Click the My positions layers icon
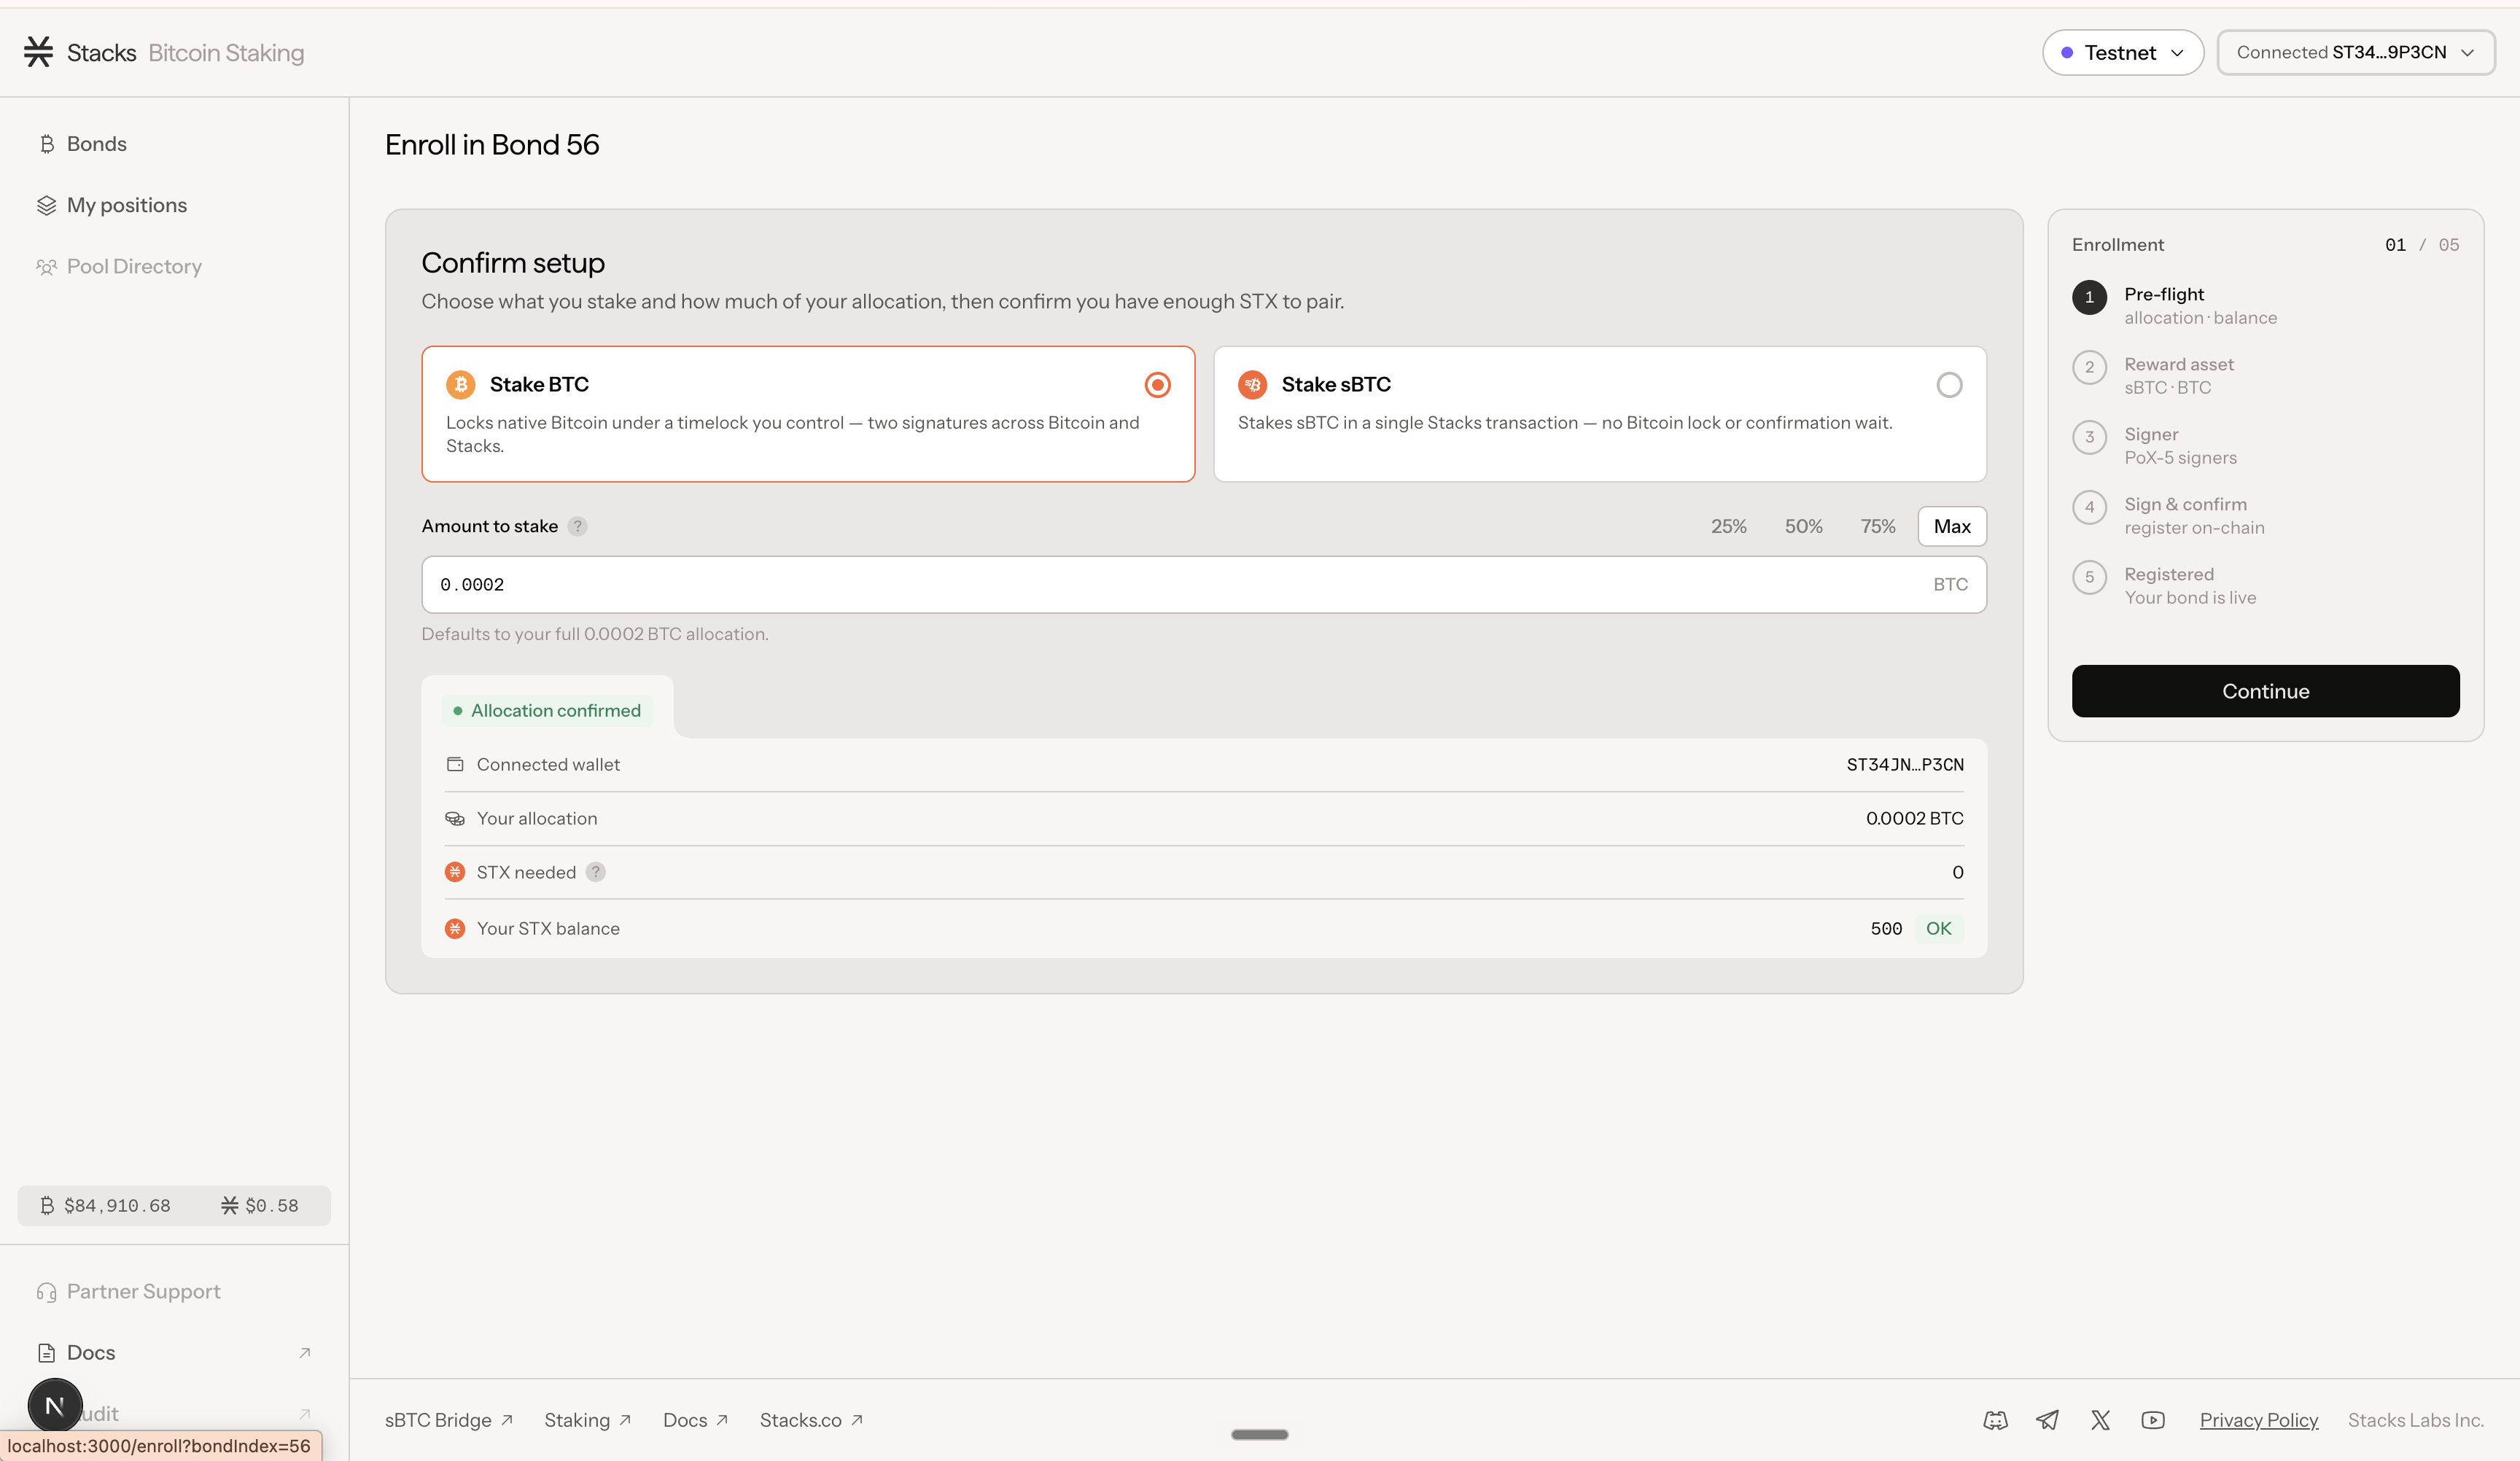 [x=46, y=205]
